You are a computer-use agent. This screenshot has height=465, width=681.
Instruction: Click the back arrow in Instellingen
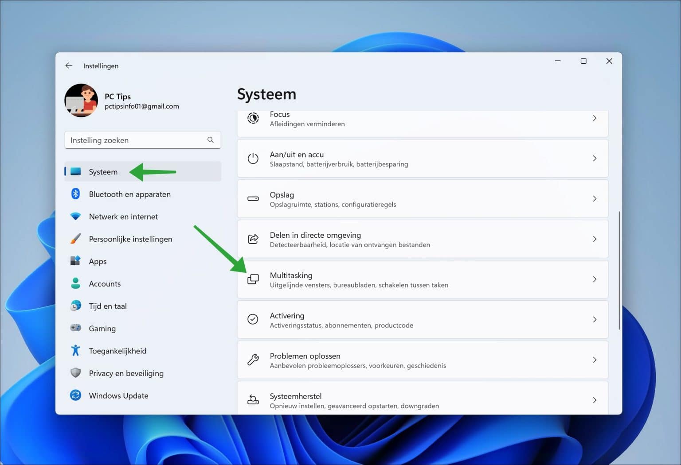[69, 66]
